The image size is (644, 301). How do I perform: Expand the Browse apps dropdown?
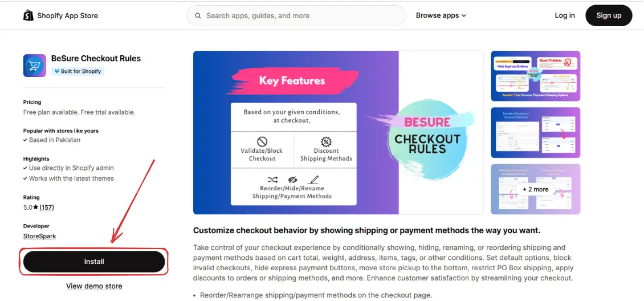click(441, 15)
